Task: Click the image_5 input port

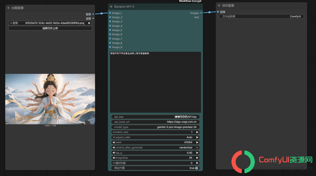Action: (110, 30)
